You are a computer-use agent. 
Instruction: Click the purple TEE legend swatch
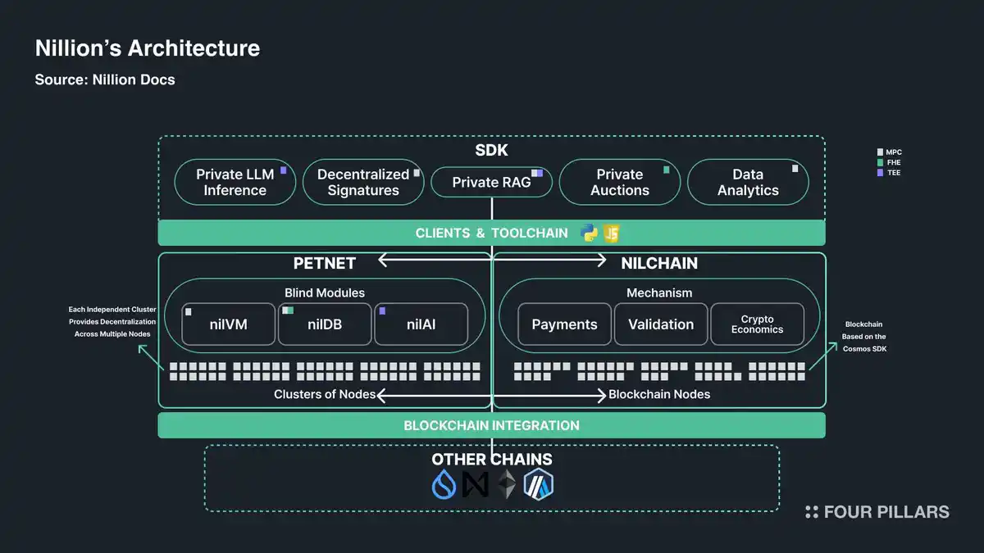pos(880,173)
